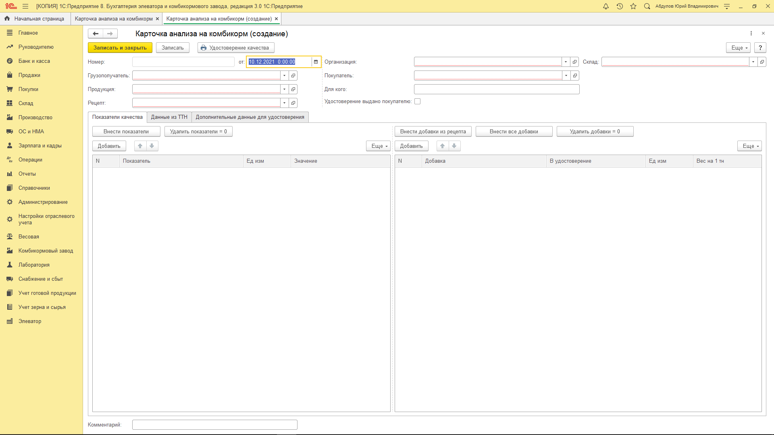Click Добавка column header

coord(484,161)
